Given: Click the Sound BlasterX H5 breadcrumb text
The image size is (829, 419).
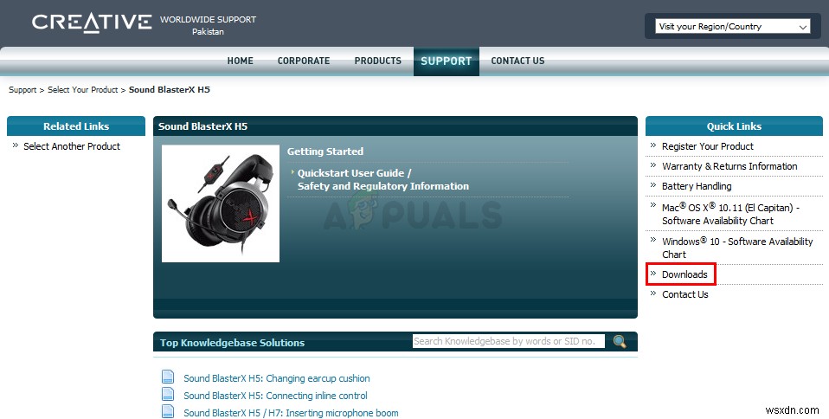Looking at the screenshot, I should 170,90.
